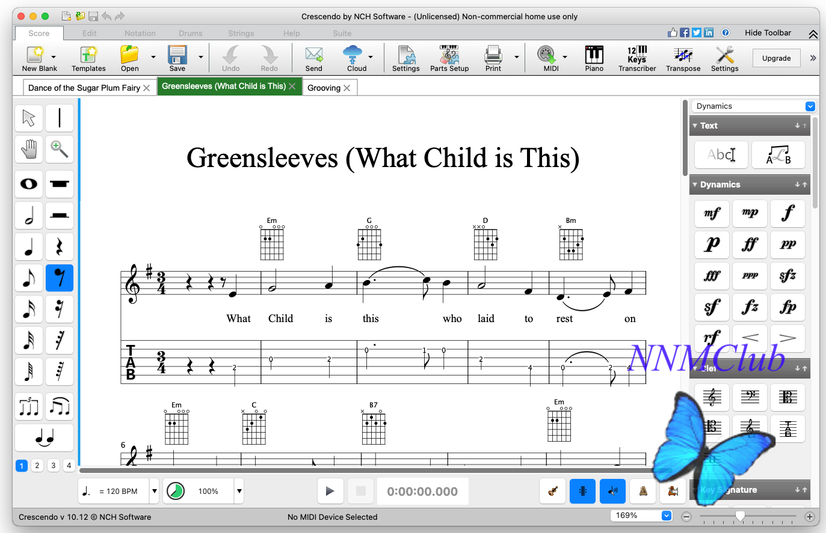Screen dimensions: 826x533
Task: Add mezzo-piano dynamic marking
Action: coord(750,213)
